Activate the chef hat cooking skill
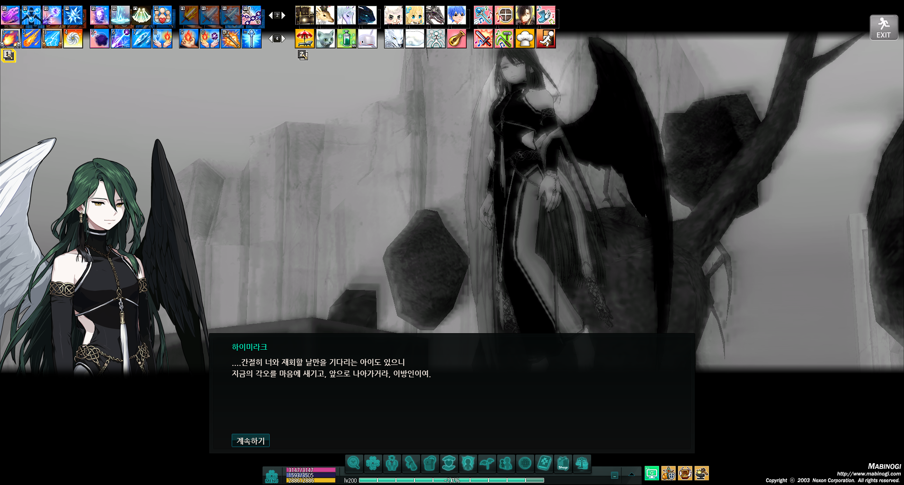The width and height of the screenshot is (904, 485). tap(525, 39)
